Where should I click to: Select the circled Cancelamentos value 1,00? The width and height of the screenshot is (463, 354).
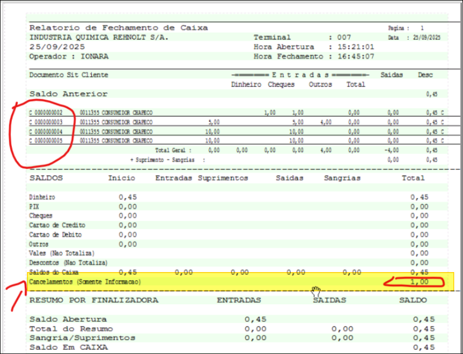pyautogui.click(x=419, y=282)
